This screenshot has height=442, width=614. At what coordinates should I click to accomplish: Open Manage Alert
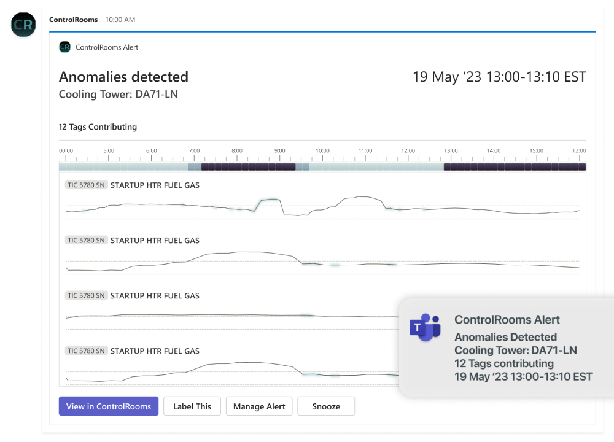point(259,406)
